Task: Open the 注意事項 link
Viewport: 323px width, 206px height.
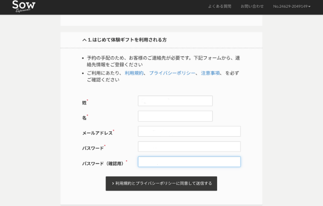Action: coord(210,73)
